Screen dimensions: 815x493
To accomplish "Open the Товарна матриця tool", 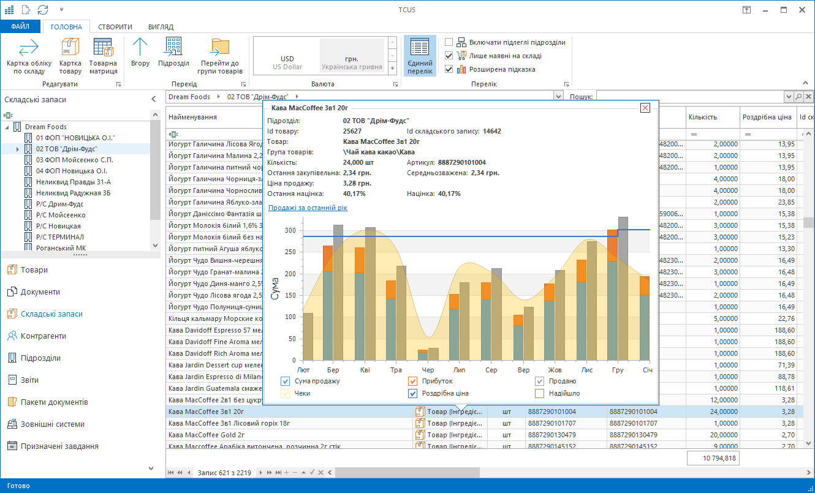I will click(x=103, y=56).
